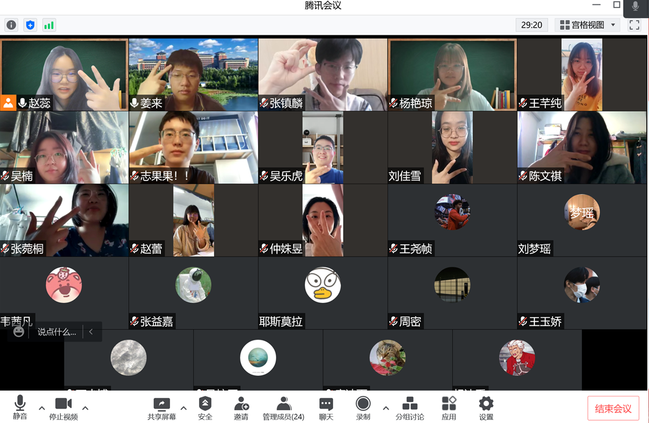Open 分组讨论 breakout rooms
This screenshot has width=649, height=423.
click(x=410, y=408)
